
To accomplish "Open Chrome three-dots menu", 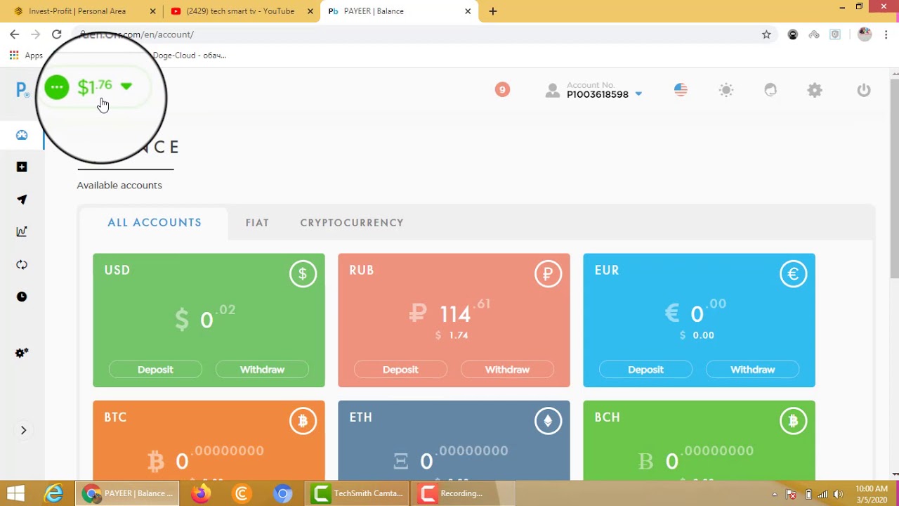I will (886, 34).
